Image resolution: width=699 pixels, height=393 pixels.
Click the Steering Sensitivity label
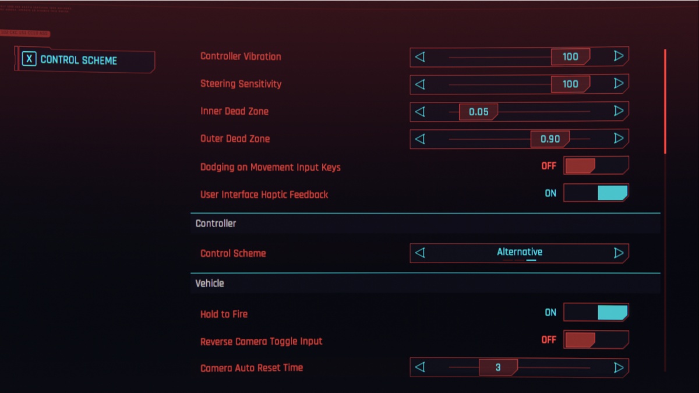[x=241, y=84]
